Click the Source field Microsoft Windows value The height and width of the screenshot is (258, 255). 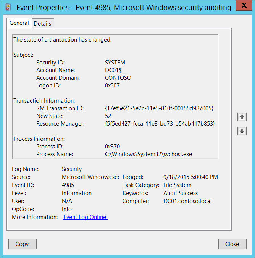click(90, 177)
